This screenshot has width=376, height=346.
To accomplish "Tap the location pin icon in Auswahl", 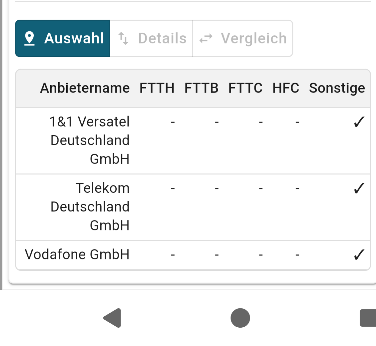I will click(x=30, y=39).
